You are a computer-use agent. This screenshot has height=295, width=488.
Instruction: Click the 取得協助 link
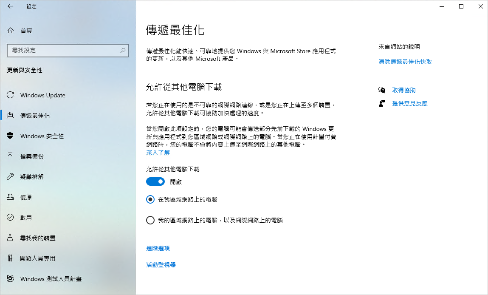coord(403,90)
